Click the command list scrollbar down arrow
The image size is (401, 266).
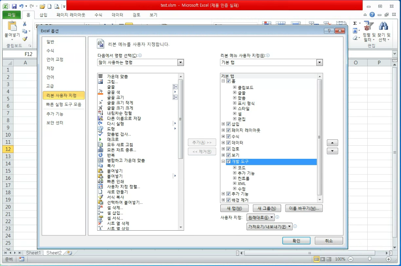[181, 227]
